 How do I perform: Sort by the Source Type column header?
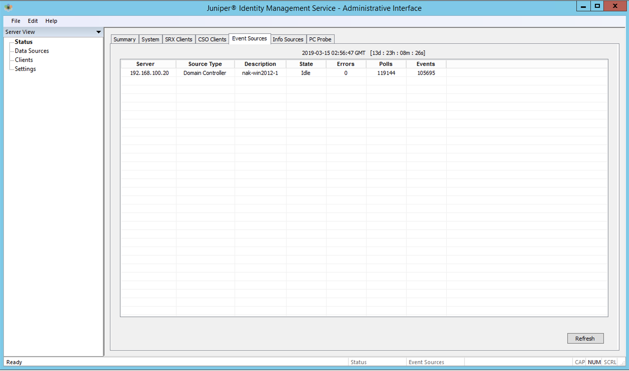click(205, 64)
